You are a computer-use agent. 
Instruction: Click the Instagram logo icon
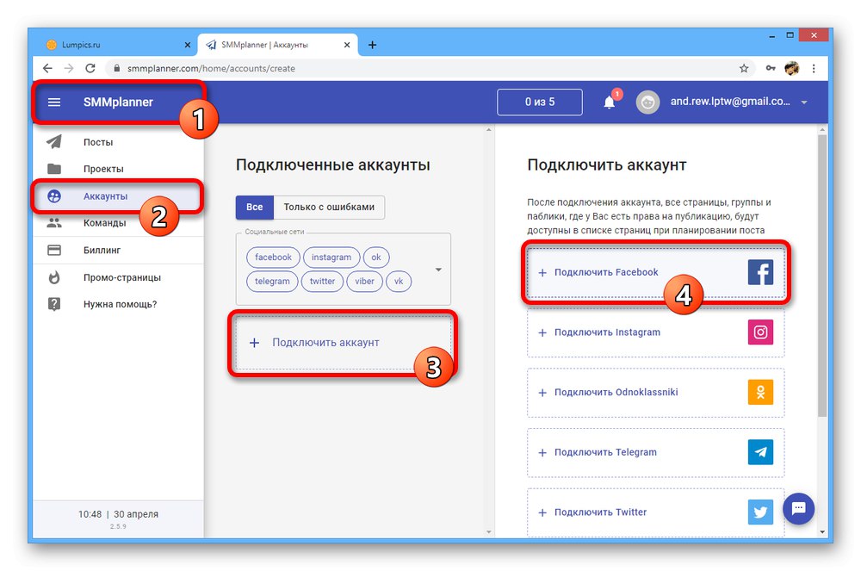[760, 332]
